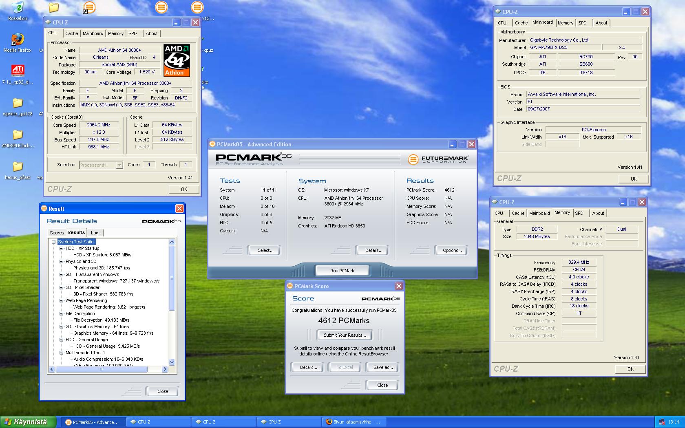Open the yellow folder icon at the top of the desktop
685x428 pixels.
(x=54, y=7)
